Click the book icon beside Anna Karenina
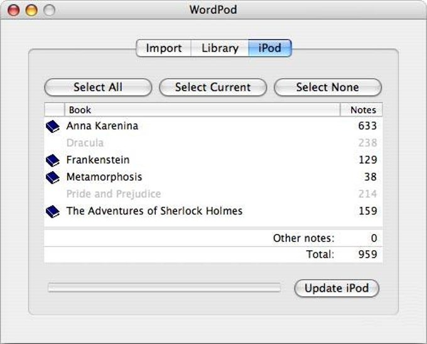This screenshot has height=344, width=427. click(x=53, y=126)
